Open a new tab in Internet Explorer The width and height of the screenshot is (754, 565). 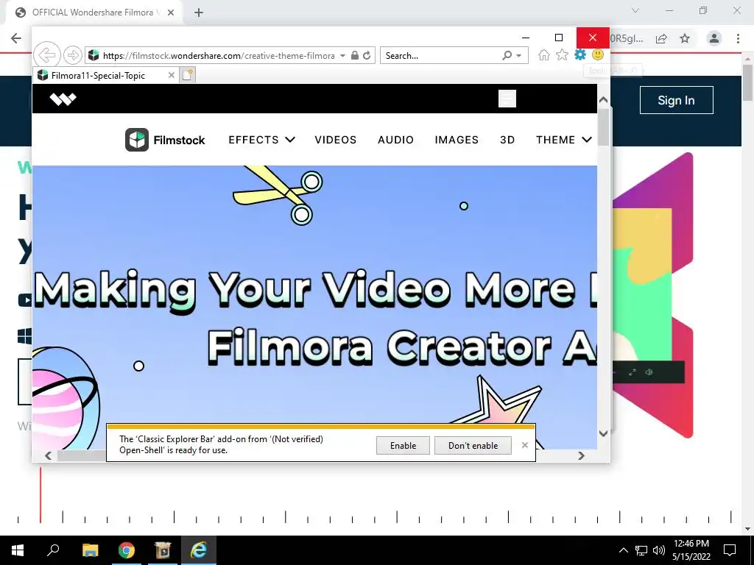point(188,75)
